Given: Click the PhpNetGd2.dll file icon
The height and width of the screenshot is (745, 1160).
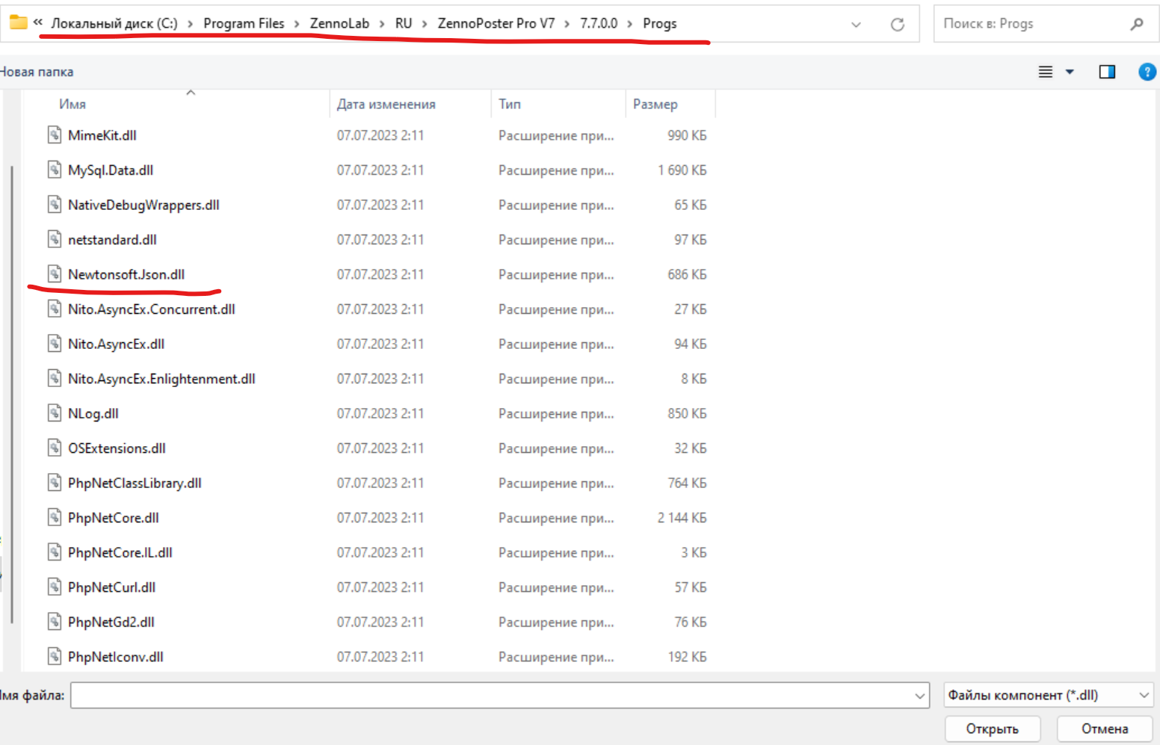Looking at the screenshot, I should point(55,622).
